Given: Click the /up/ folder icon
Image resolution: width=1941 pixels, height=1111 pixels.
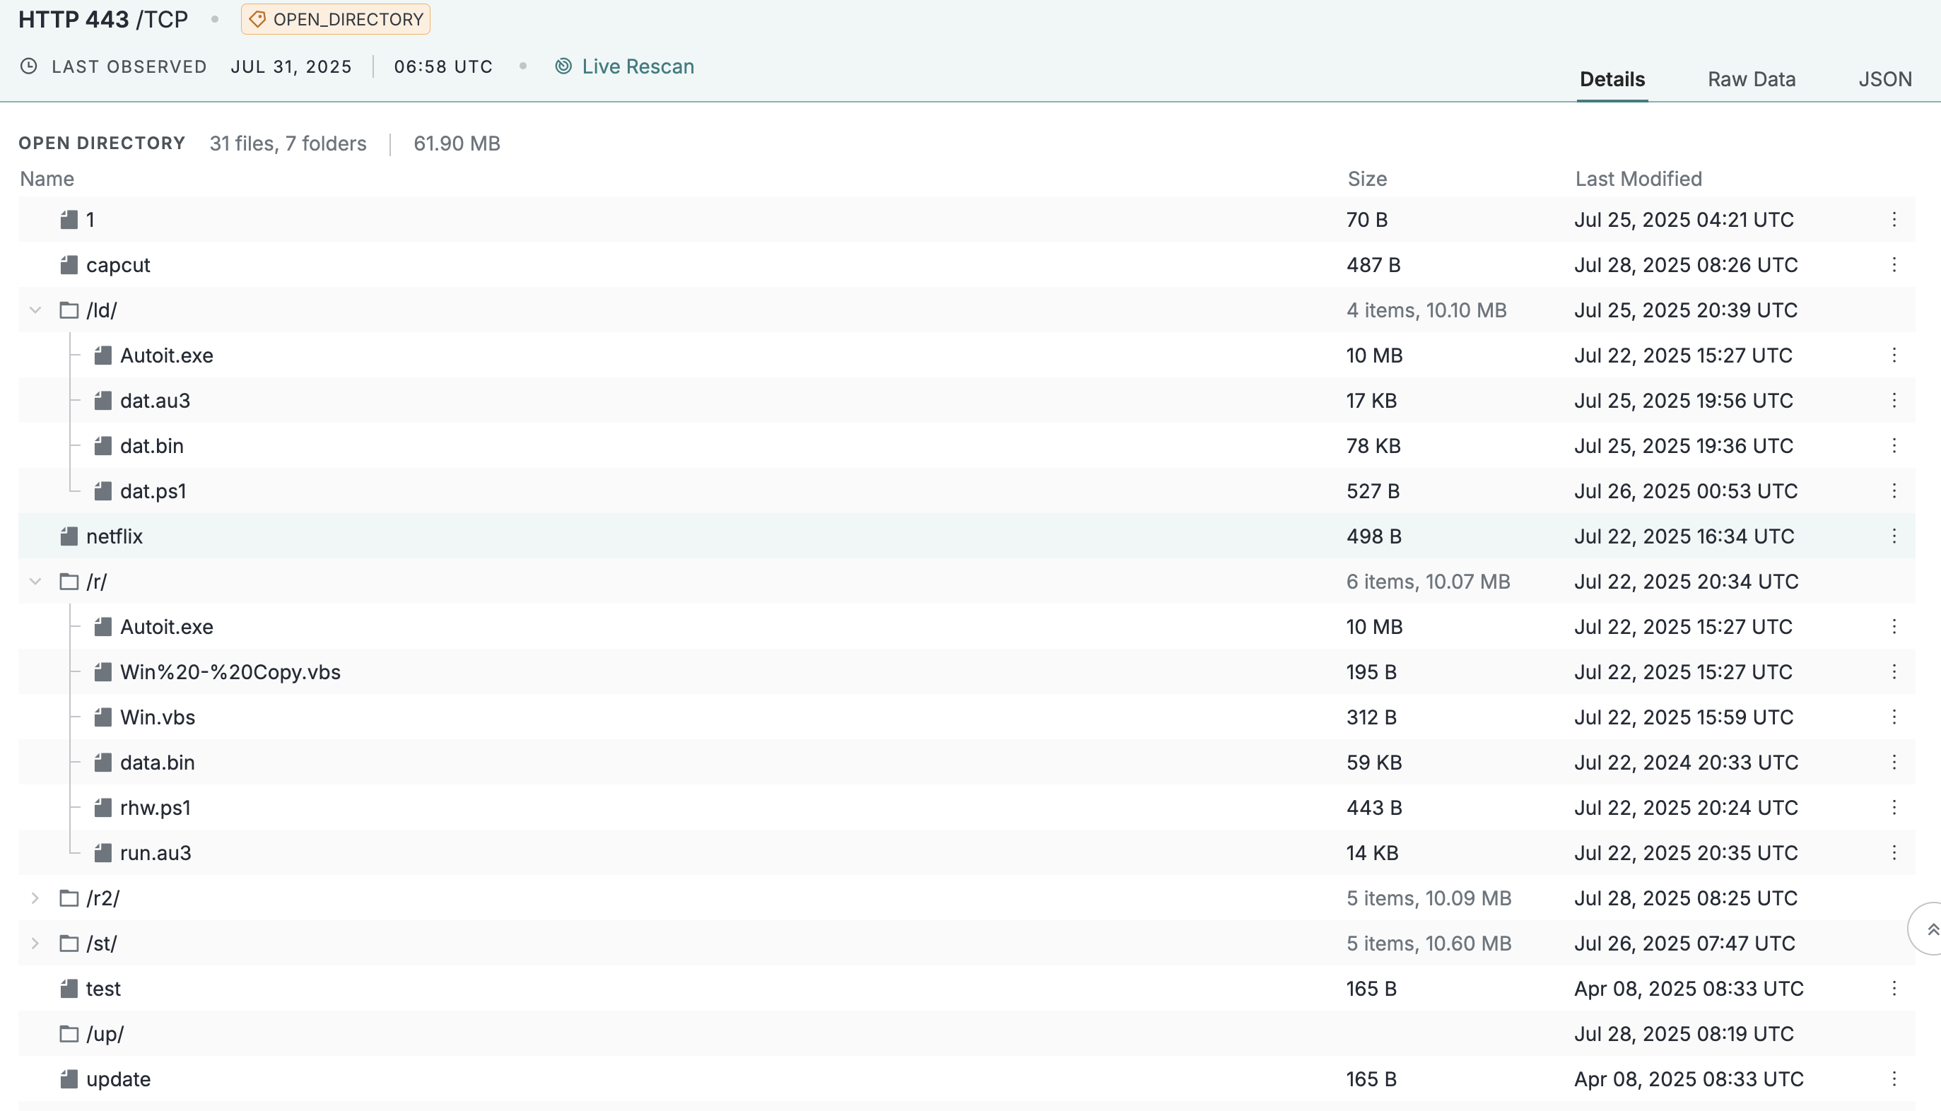Looking at the screenshot, I should point(69,1034).
